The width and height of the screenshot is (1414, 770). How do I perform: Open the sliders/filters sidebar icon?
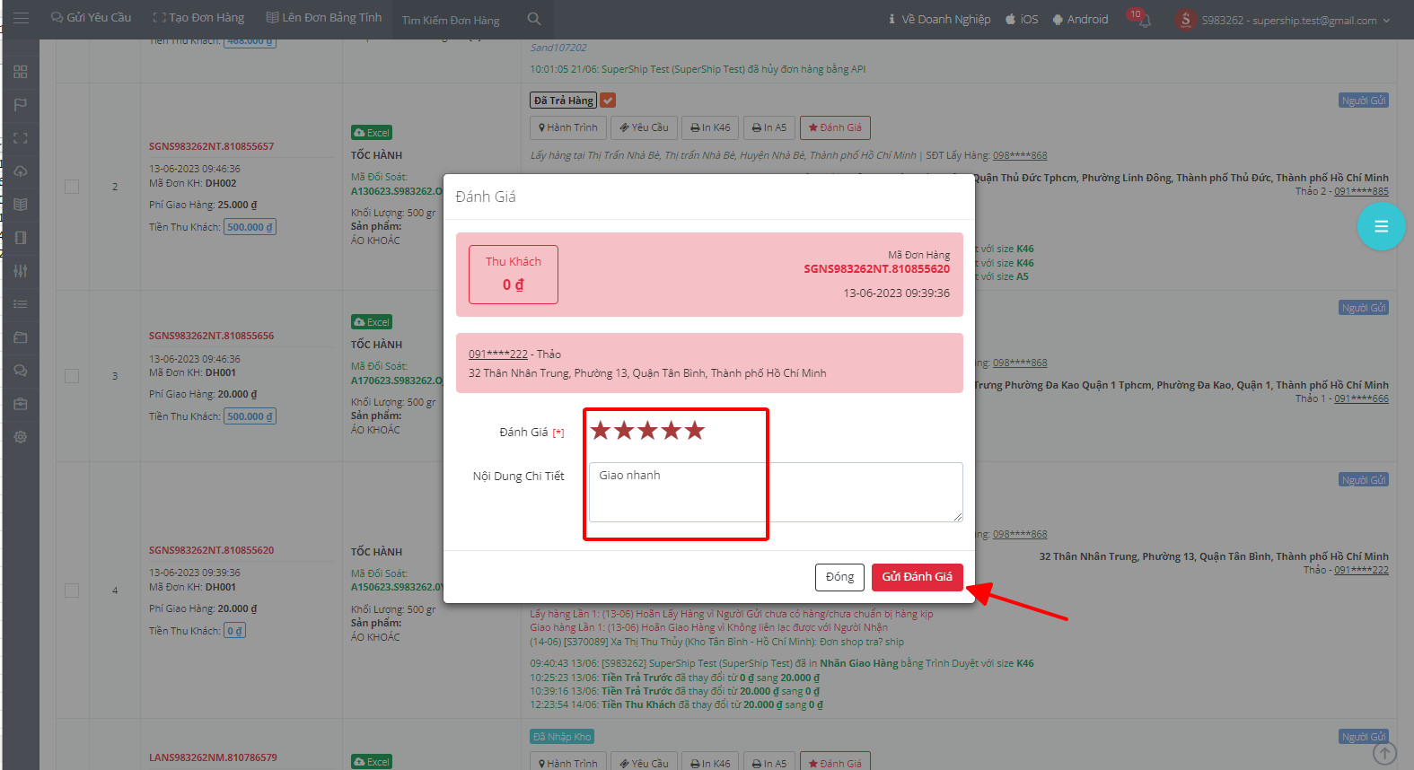point(21,271)
